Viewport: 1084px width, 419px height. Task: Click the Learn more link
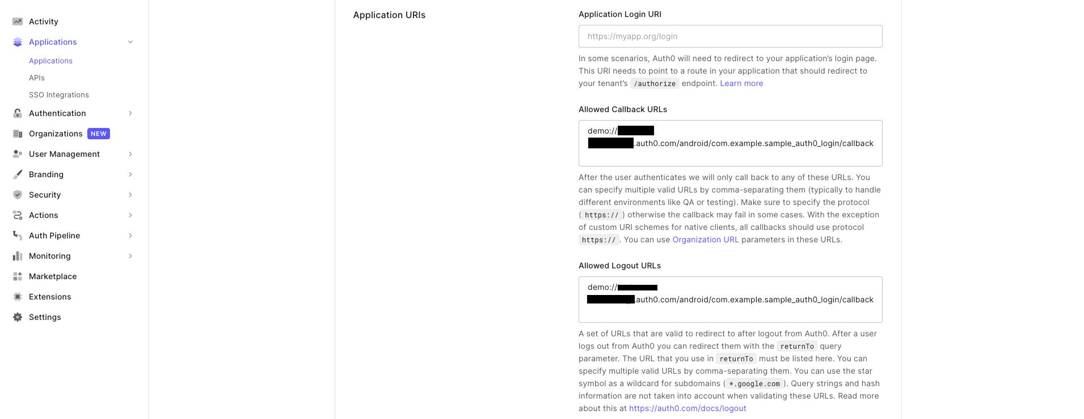pyautogui.click(x=741, y=83)
